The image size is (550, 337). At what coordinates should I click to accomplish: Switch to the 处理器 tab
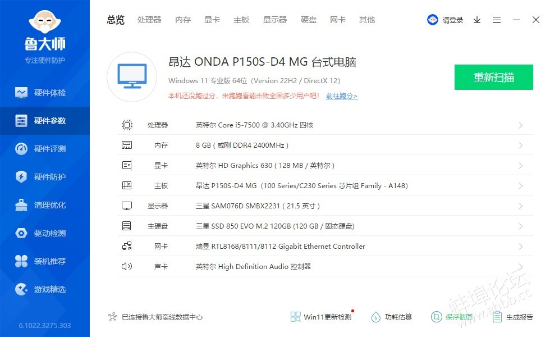(x=149, y=20)
